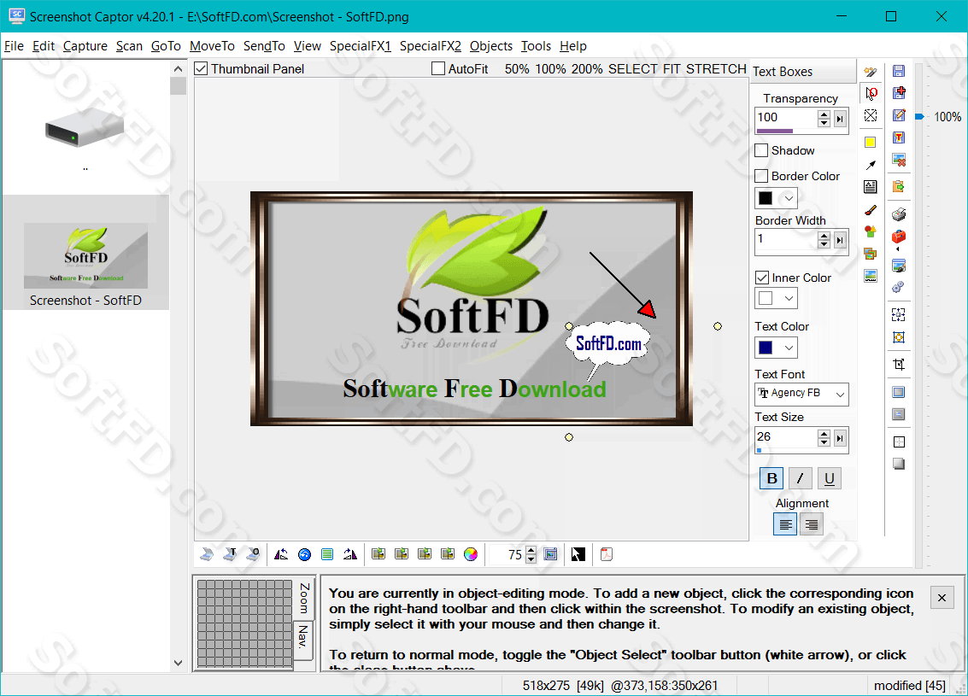Click the printer icon
The width and height of the screenshot is (968, 696).
(x=899, y=214)
